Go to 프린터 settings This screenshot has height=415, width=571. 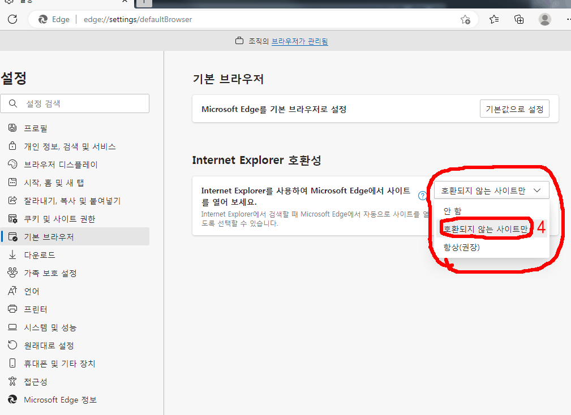pyautogui.click(x=75, y=309)
